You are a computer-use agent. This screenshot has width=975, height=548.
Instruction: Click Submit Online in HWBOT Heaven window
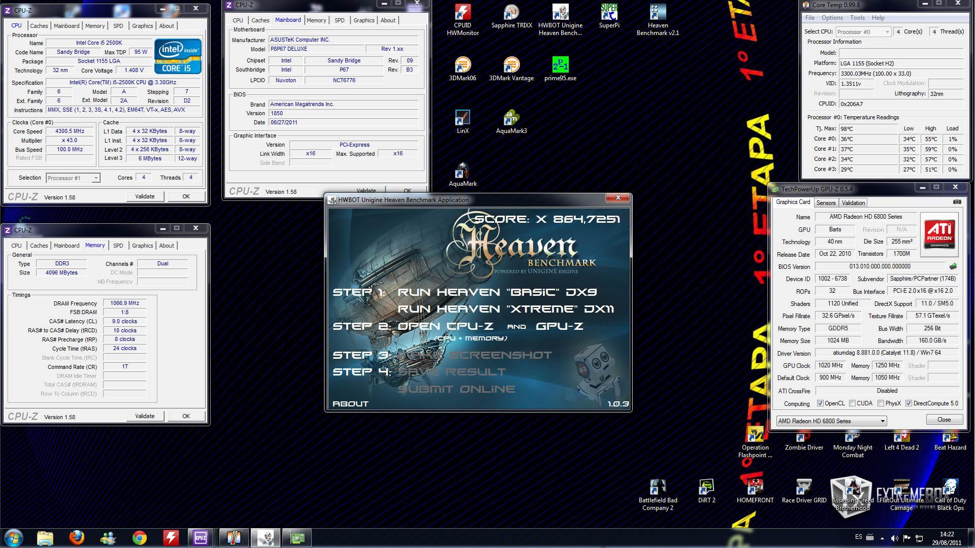pyautogui.click(x=457, y=389)
